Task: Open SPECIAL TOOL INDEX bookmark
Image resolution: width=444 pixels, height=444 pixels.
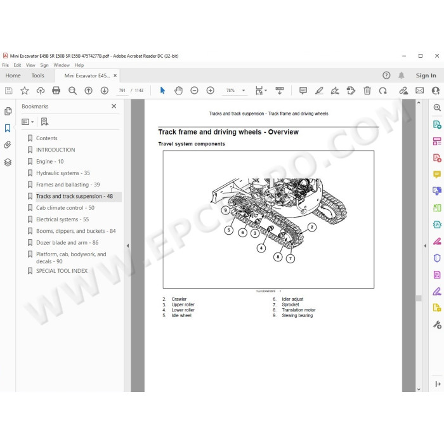Action: [62, 271]
